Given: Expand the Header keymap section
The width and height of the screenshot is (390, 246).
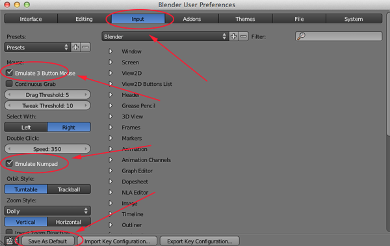Looking at the screenshot, I should (x=110, y=94).
